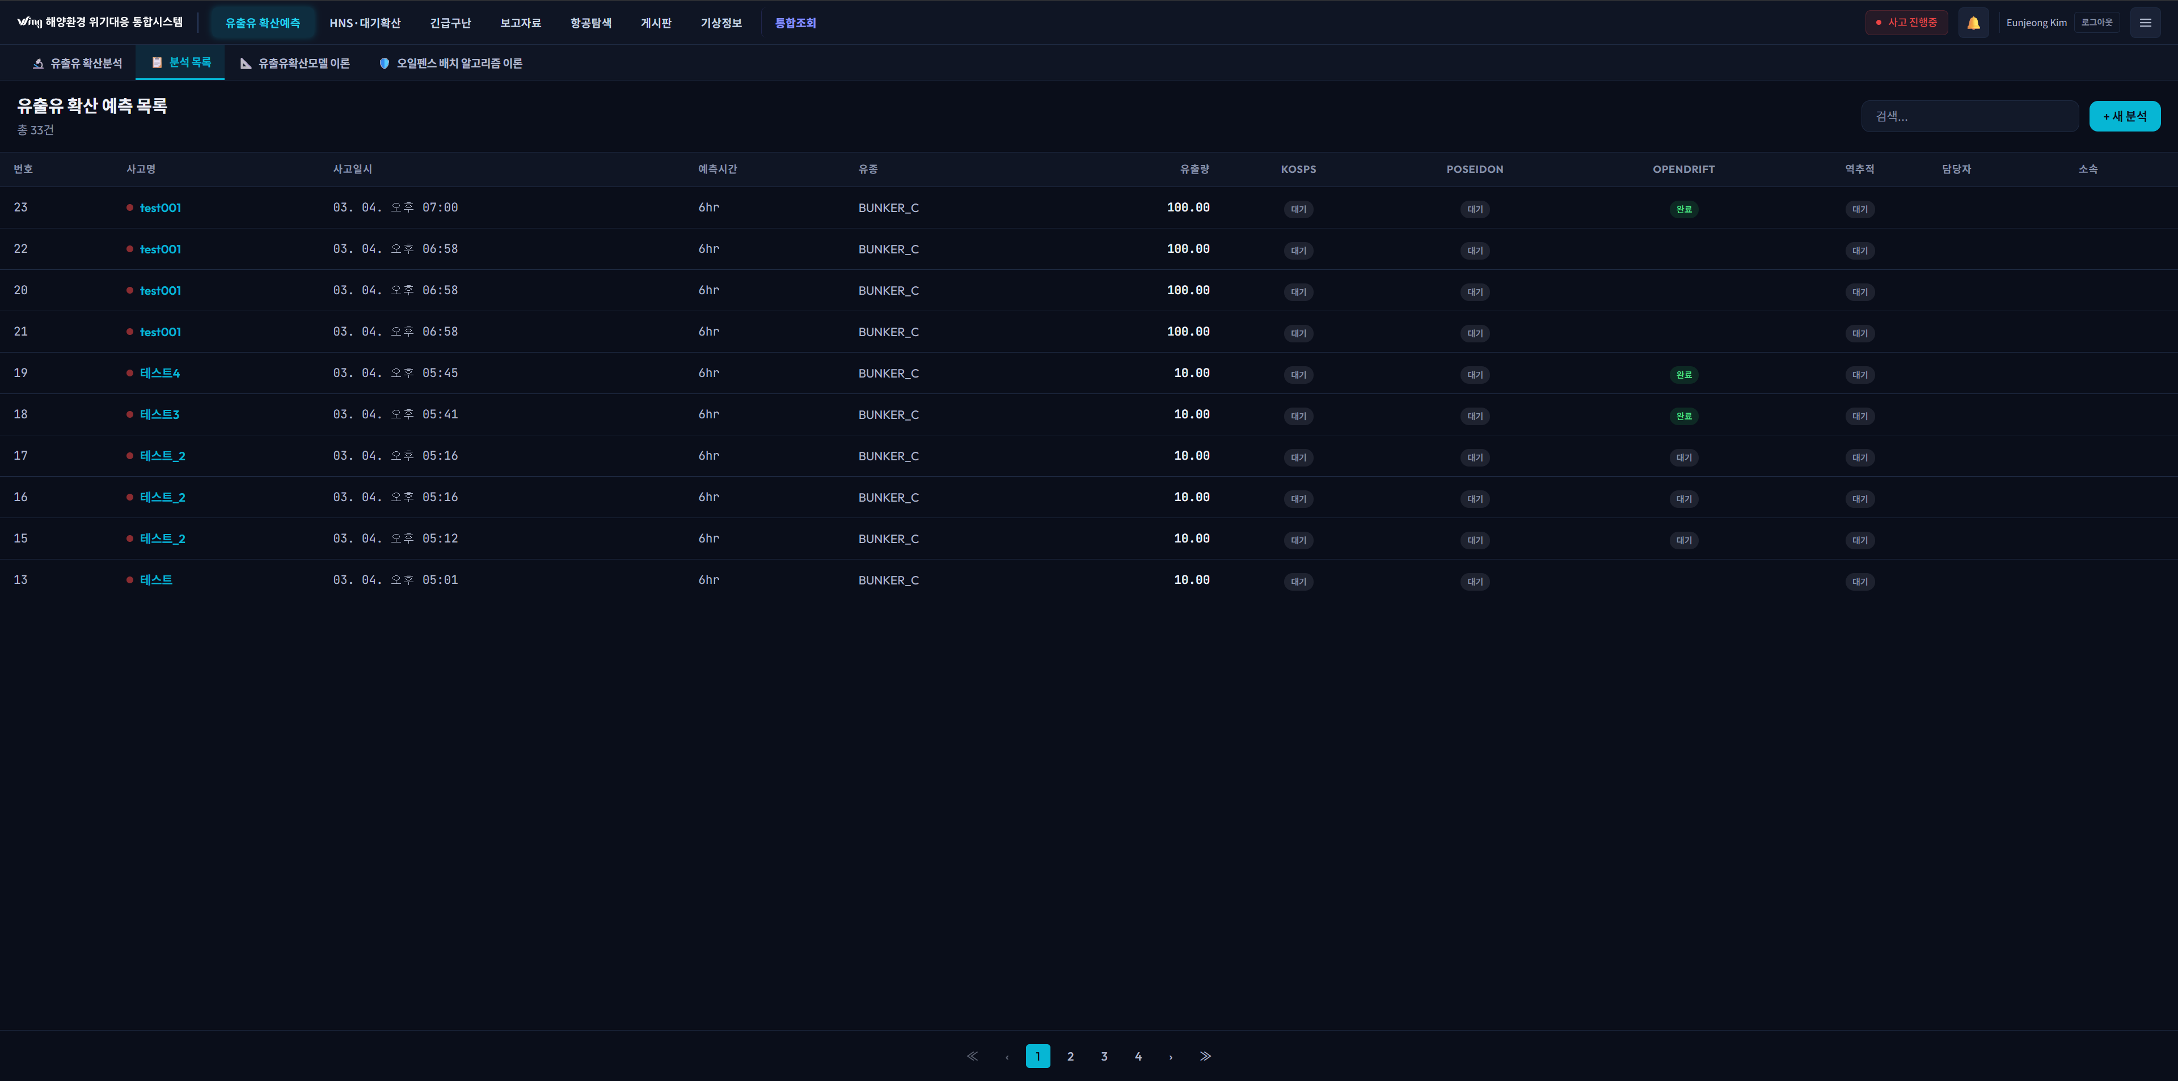Go to last page double-arrow
This screenshot has height=1081, width=2178.
tap(1205, 1055)
